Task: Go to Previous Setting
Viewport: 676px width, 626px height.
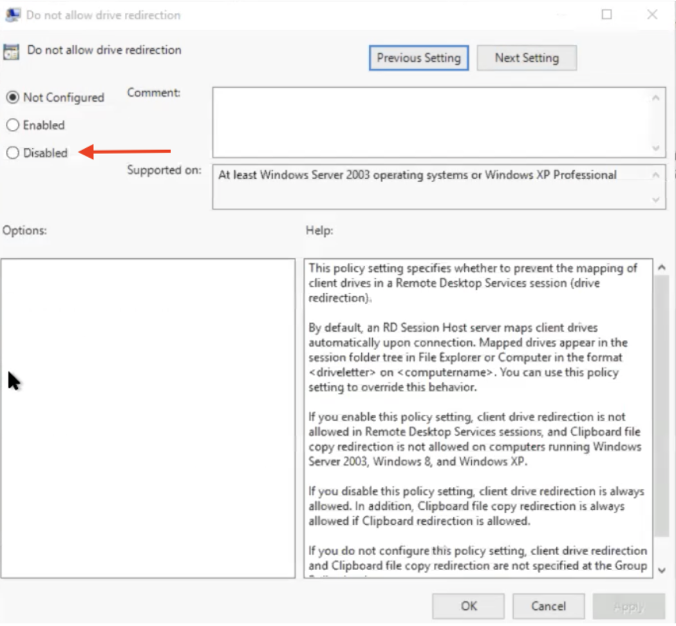Action: click(x=418, y=58)
